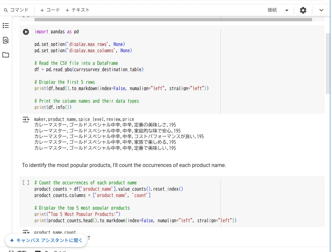Viewport: 332px width, 252px height.
Task: Open the Files folder panel
Action: point(6,55)
